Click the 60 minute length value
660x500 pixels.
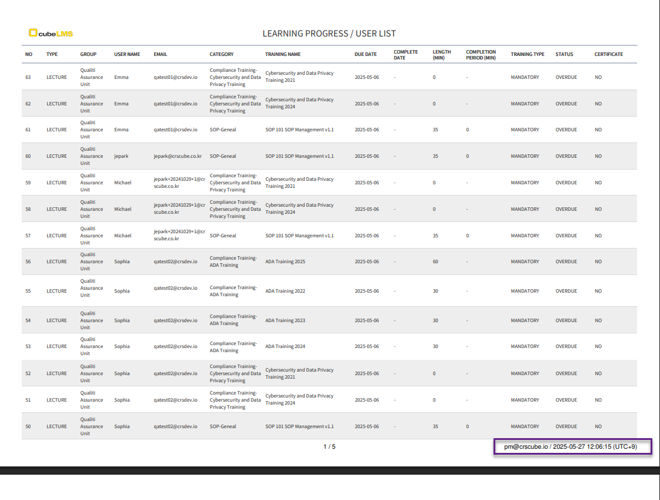[435, 261]
